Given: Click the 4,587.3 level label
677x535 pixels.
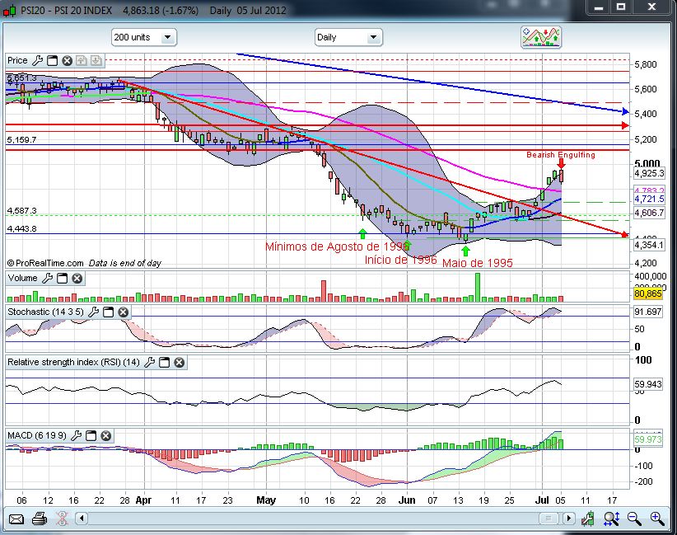Looking at the screenshot, I should 21,211.
